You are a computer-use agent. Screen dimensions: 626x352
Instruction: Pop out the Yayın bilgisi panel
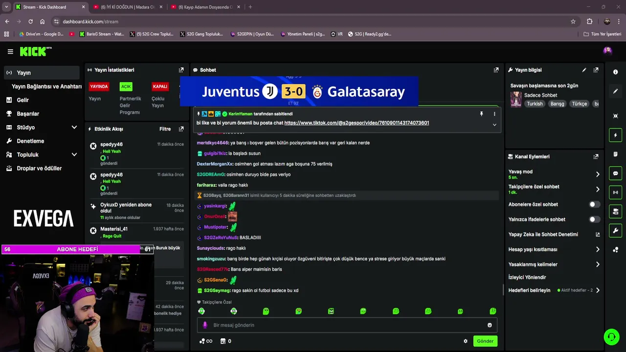point(596,70)
